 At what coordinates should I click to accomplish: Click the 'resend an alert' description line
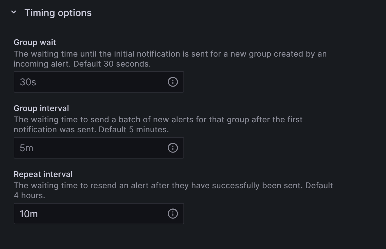point(173,185)
